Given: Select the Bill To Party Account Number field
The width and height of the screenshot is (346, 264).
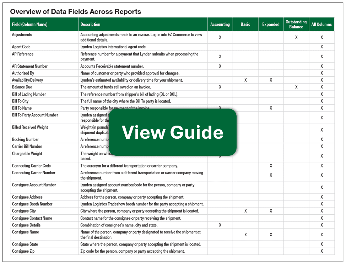Looking at the screenshot, I should [x=35, y=115].
